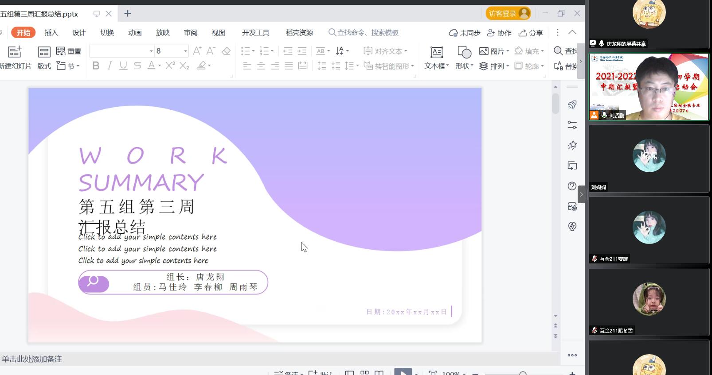Insert a 文本框 text box
The height and width of the screenshot is (375, 712).
[x=437, y=58]
